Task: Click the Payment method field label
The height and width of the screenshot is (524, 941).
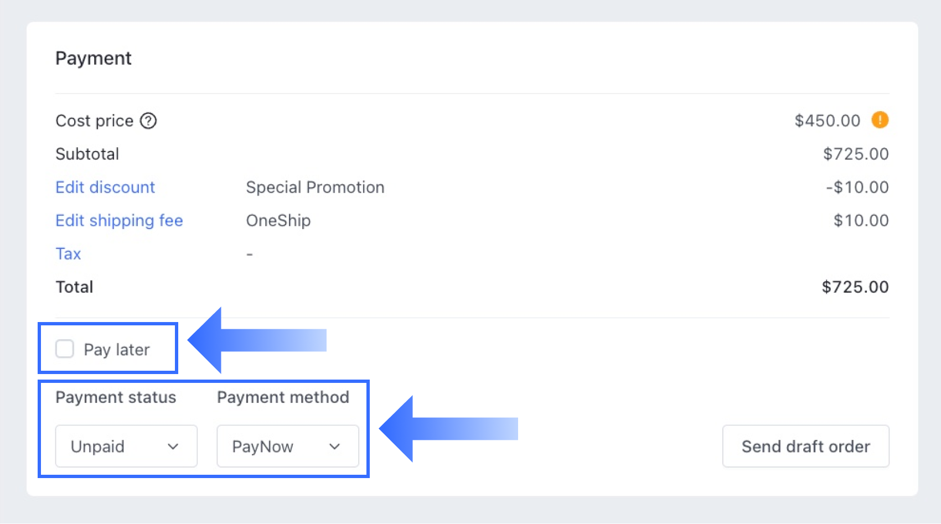Action: tap(283, 397)
